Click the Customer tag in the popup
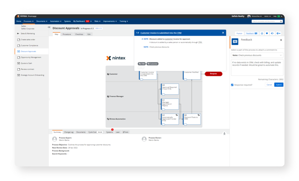The height and width of the screenshot is (181, 299). 152,64
